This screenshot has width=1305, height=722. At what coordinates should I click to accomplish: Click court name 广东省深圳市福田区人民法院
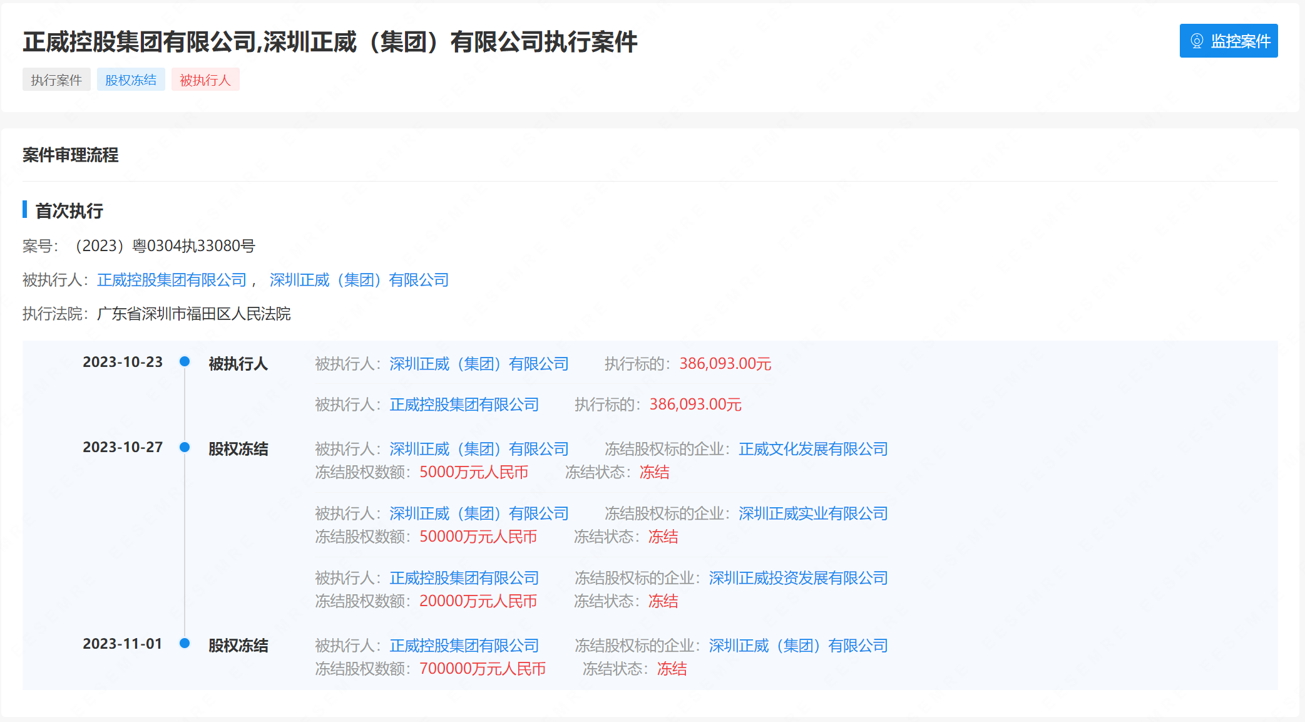click(194, 314)
